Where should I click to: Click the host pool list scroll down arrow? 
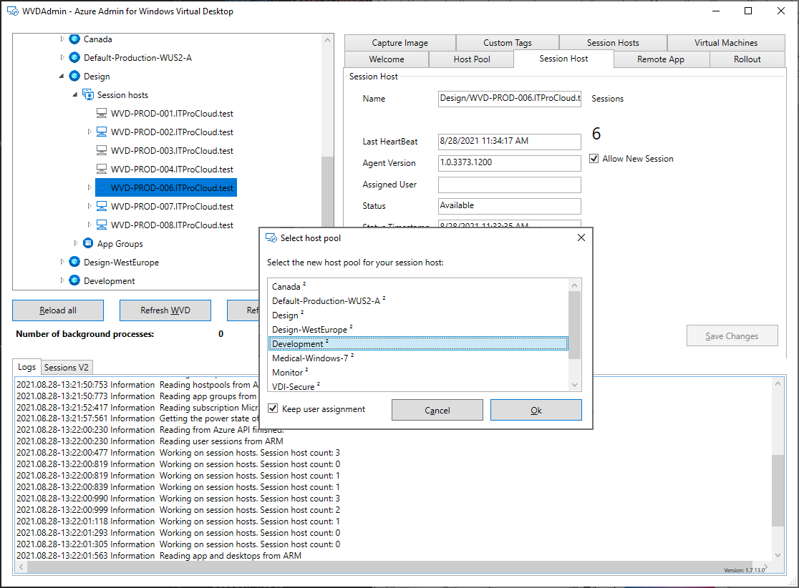[574, 385]
